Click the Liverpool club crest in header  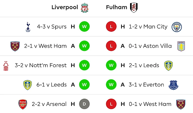tap(85, 8)
